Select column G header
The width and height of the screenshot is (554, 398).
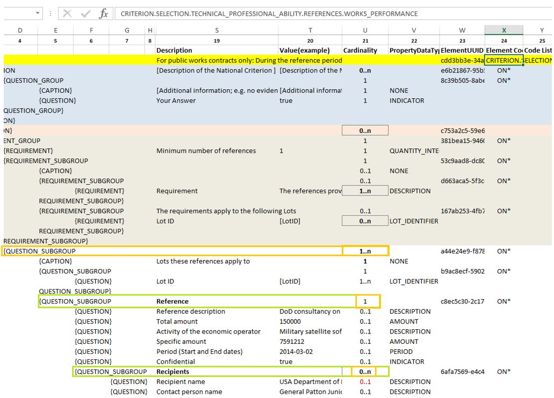pos(127,31)
